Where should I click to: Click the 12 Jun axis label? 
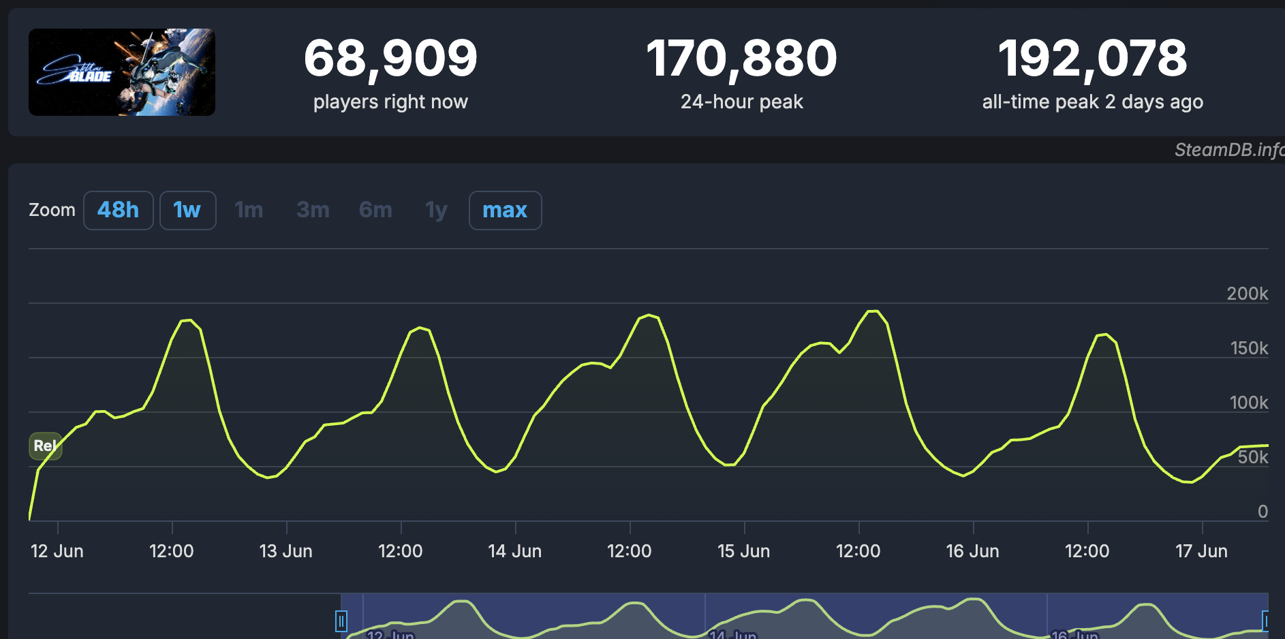[57, 551]
